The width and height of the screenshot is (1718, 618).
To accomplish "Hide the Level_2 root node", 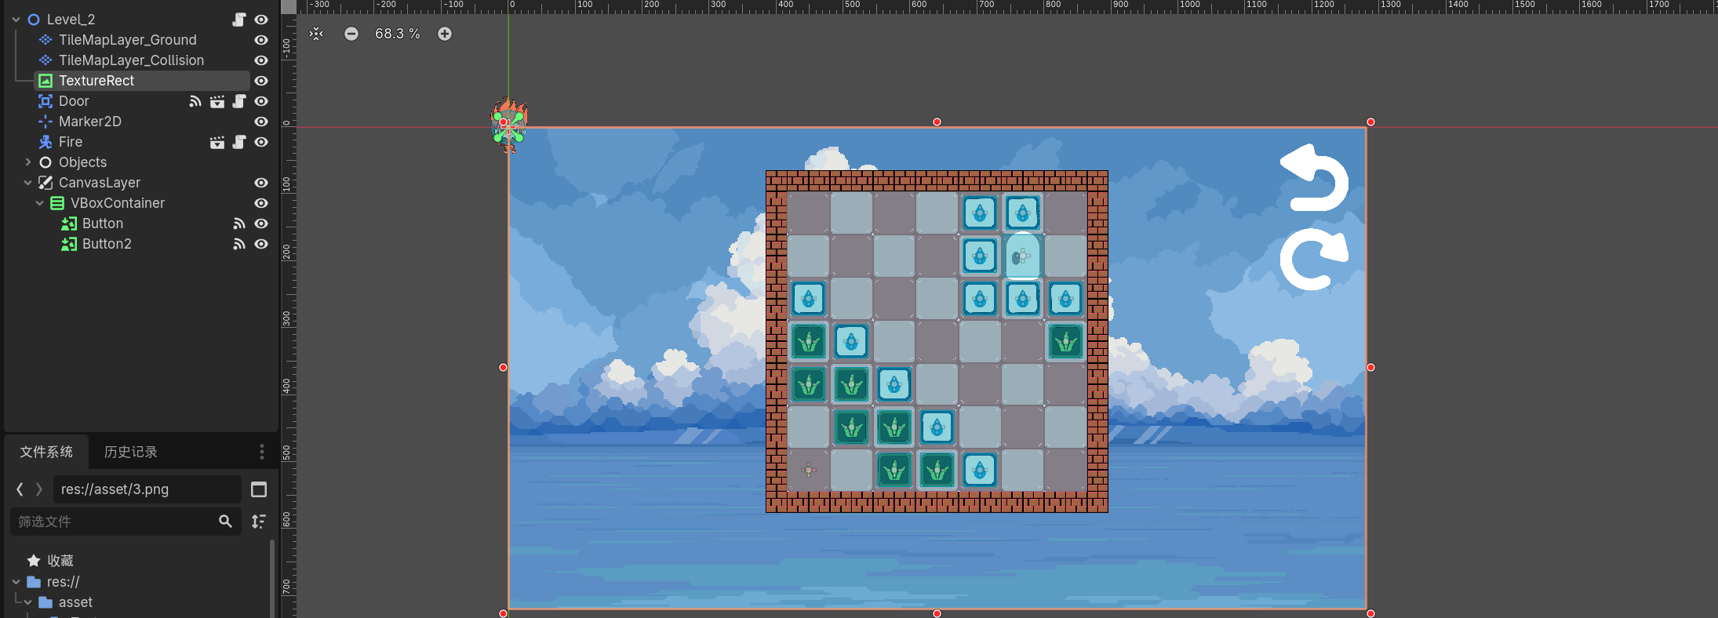I will (261, 20).
